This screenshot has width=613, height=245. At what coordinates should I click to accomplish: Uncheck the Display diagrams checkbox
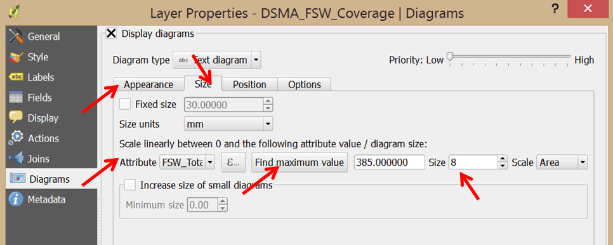(112, 34)
